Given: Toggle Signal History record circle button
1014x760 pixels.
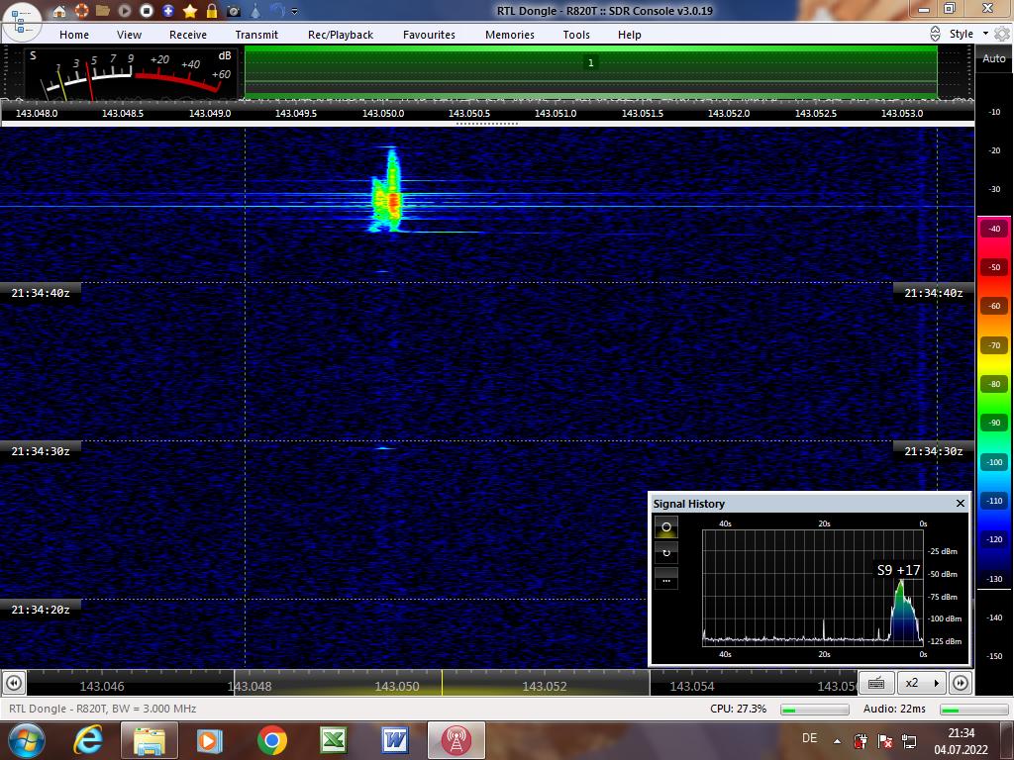Looking at the screenshot, I should click(x=666, y=526).
